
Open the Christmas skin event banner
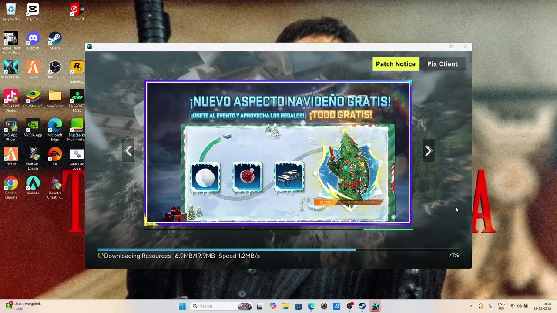(x=278, y=152)
